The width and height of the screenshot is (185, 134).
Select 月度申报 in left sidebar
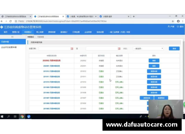(x=13, y=42)
